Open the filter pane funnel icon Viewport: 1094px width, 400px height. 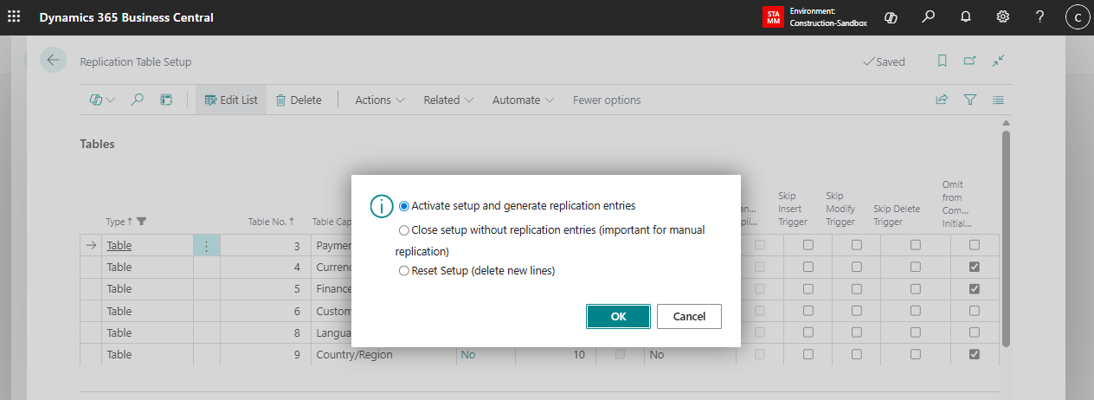click(x=970, y=100)
